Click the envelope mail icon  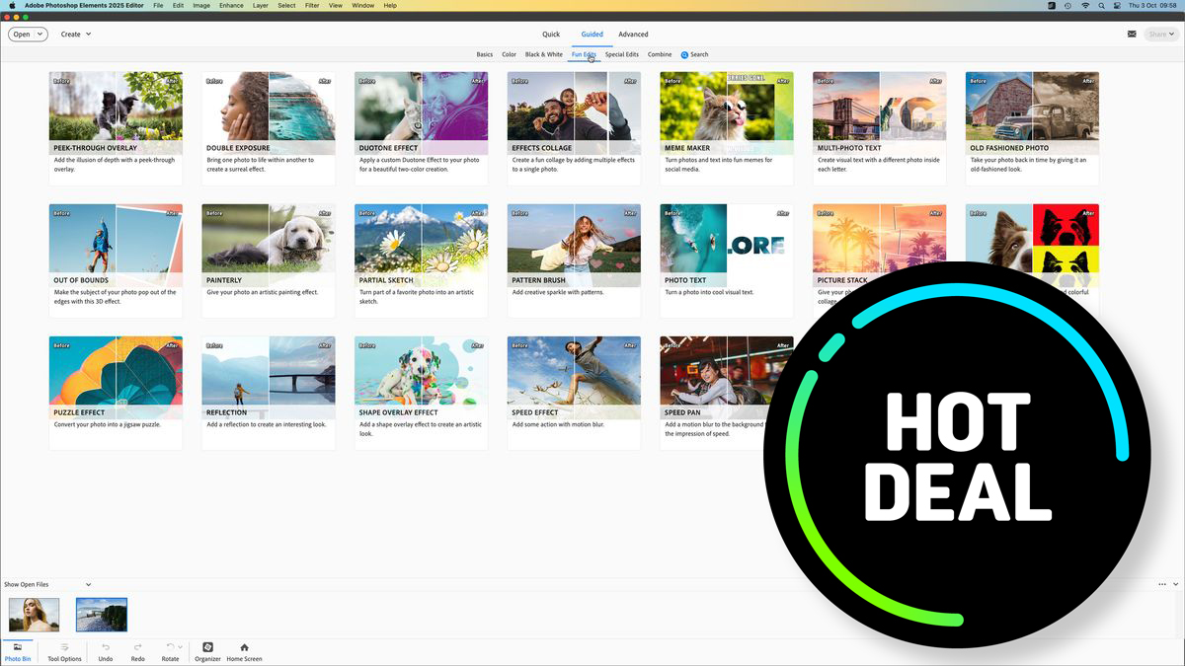[x=1132, y=34]
